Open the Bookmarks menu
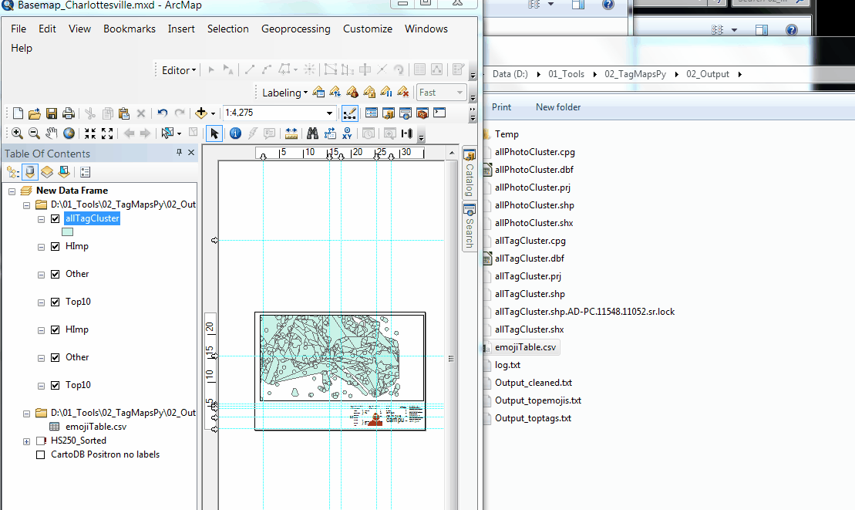The image size is (855, 510). point(129,29)
